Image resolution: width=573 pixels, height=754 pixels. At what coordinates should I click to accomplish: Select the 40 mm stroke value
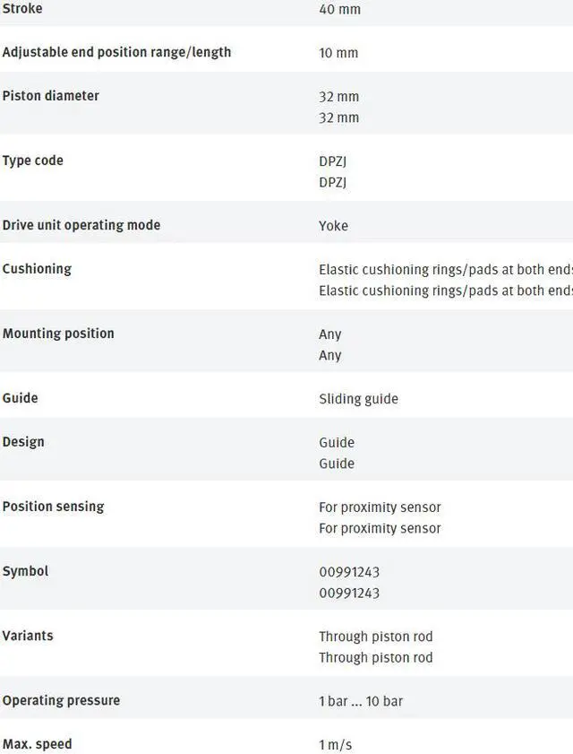pyautogui.click(x=339, y=10)
